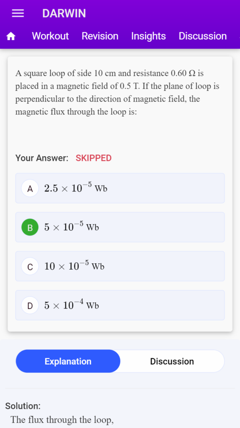Select option C circle badge
The height and width of the screenshot is (428, 240).
(x=30, y=266)
